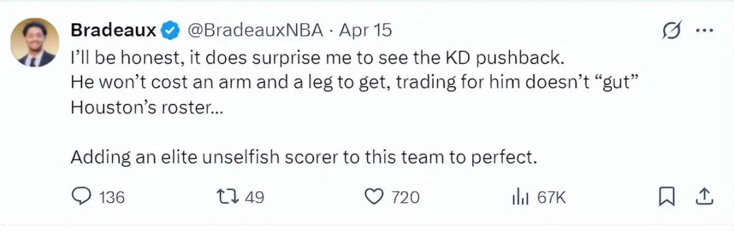Repost the tweet with the retweet arrows icon
Image resolution: width=734 pixels, height=231 pixels.
click(228, 197)
